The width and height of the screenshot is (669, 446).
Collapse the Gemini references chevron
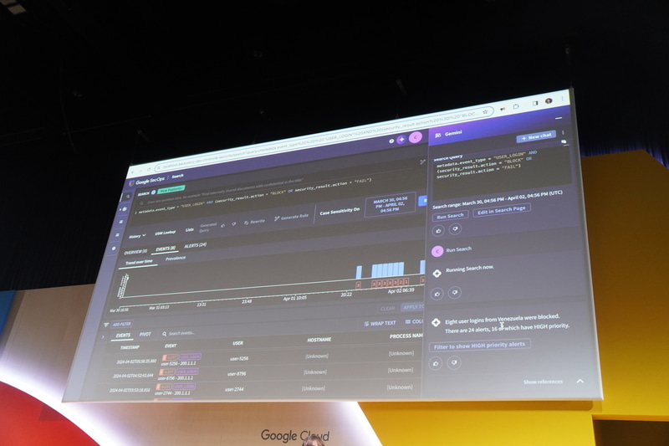point(580,381)
